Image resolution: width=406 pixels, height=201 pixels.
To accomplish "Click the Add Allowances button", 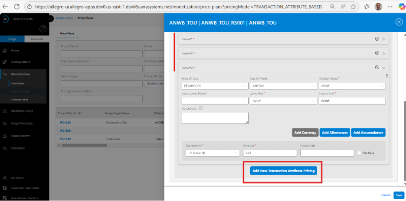I will [335, 133].
